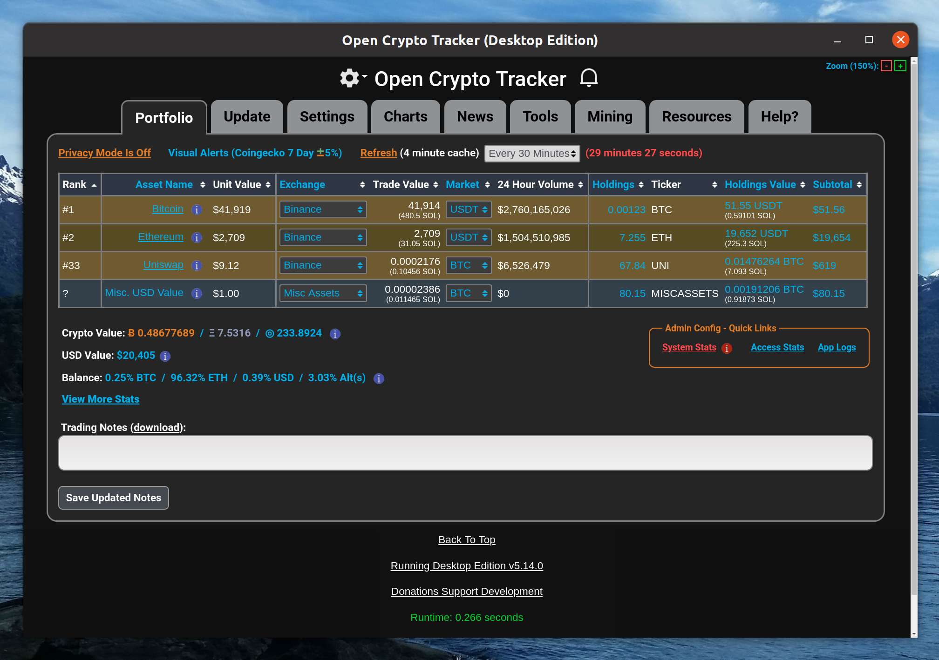Switch to the Portfolio tab
The image size is (939, 660).
pos(164,117)
